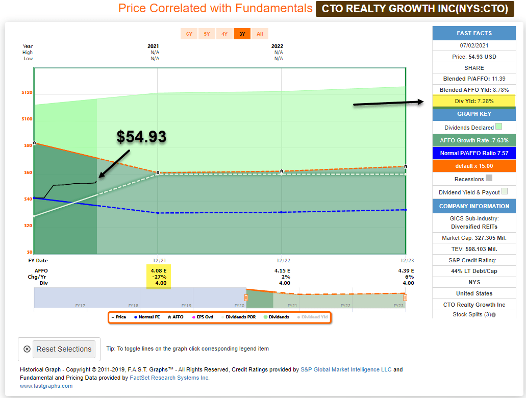Click the Market Cap: 327.305 Mil. row
This screenshot has width=526, height=398.
click(x=474, y=238)
